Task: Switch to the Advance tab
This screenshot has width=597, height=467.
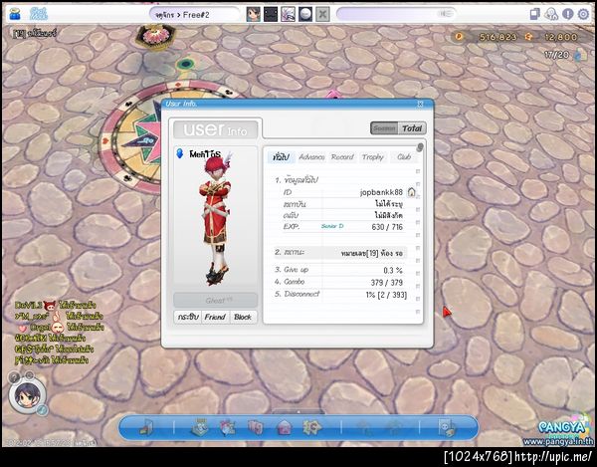Action: coord(311,157)
